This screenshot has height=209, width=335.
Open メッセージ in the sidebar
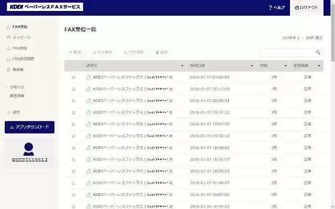tap(19, 38)
